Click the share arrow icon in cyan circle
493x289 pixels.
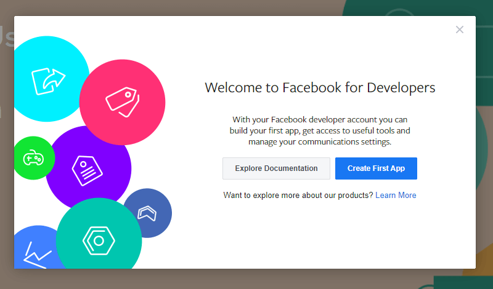[x=48, y=81]
